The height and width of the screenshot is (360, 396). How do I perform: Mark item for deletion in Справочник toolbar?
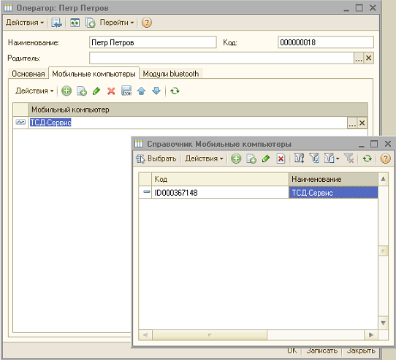[281, 158]
